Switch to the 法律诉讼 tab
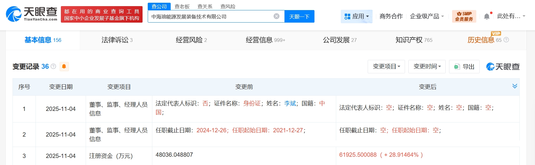The image size is (535, 165). tap(117, 40)
